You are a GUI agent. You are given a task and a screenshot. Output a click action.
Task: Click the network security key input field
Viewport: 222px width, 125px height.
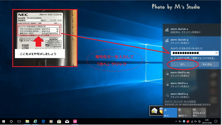point(195,53)
